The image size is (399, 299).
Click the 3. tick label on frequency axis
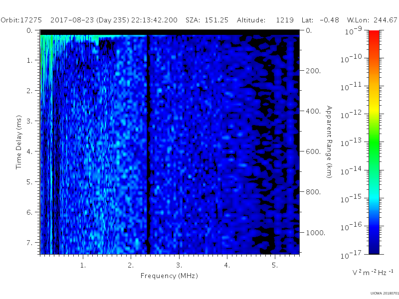click(179, 265)
